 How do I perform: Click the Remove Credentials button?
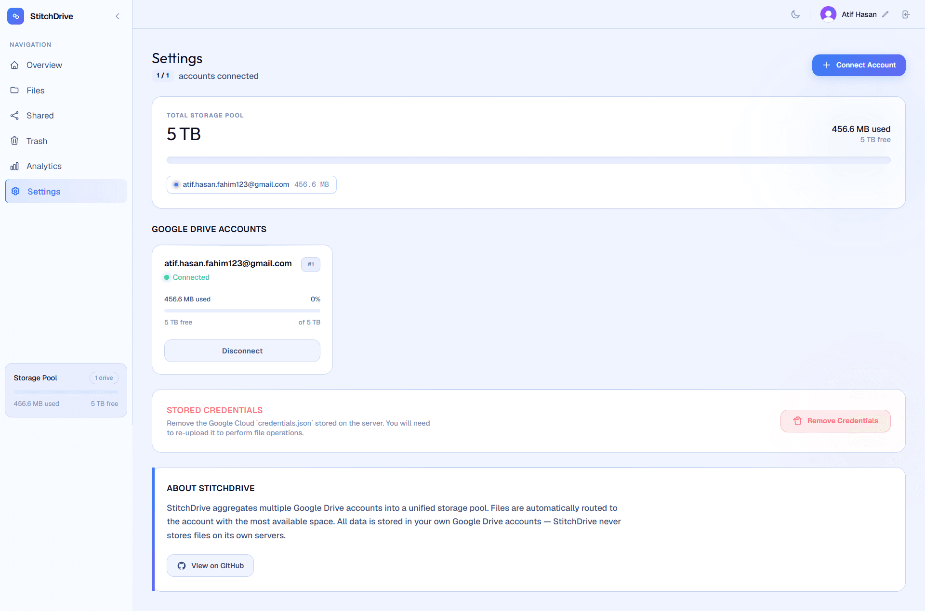tap(835, 421)
